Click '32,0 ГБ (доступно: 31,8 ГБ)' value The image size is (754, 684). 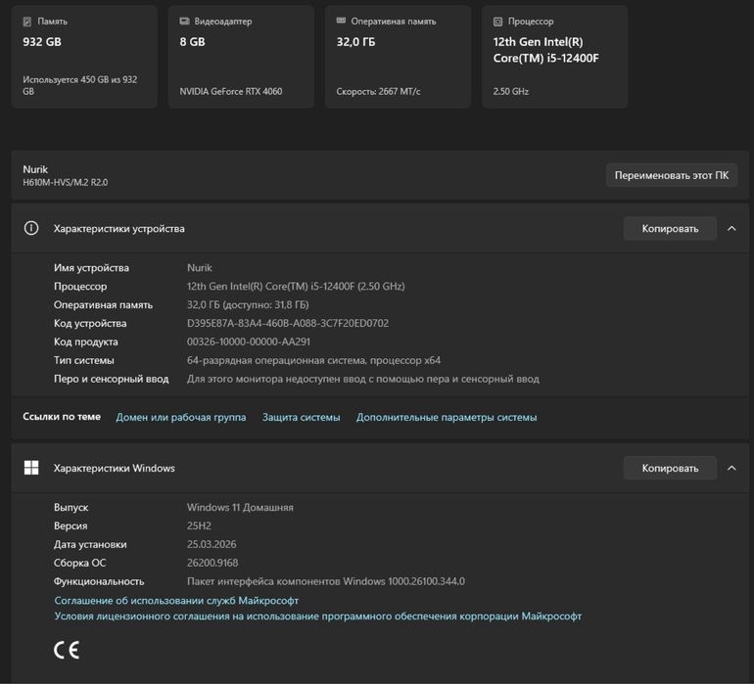(248, 304)
